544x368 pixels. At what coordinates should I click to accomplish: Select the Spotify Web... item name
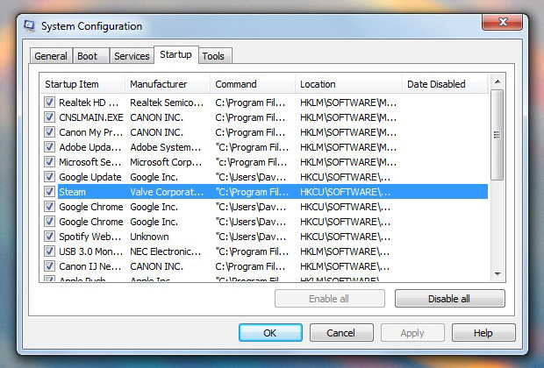point(90,237)
